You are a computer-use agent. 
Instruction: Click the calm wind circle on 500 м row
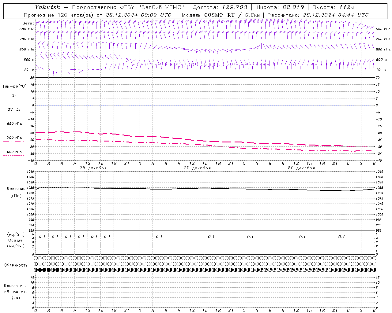pos(127,59)
